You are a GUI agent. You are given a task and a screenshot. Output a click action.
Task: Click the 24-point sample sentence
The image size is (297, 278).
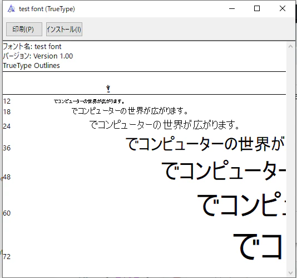164,125
